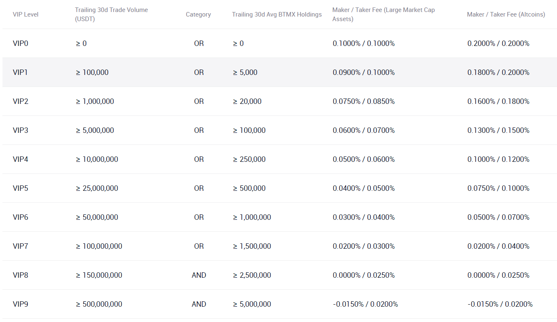The height and width of the screenshot is (322, 557).
Task: Click the VIP3 level label
Action: coord(21,130)
